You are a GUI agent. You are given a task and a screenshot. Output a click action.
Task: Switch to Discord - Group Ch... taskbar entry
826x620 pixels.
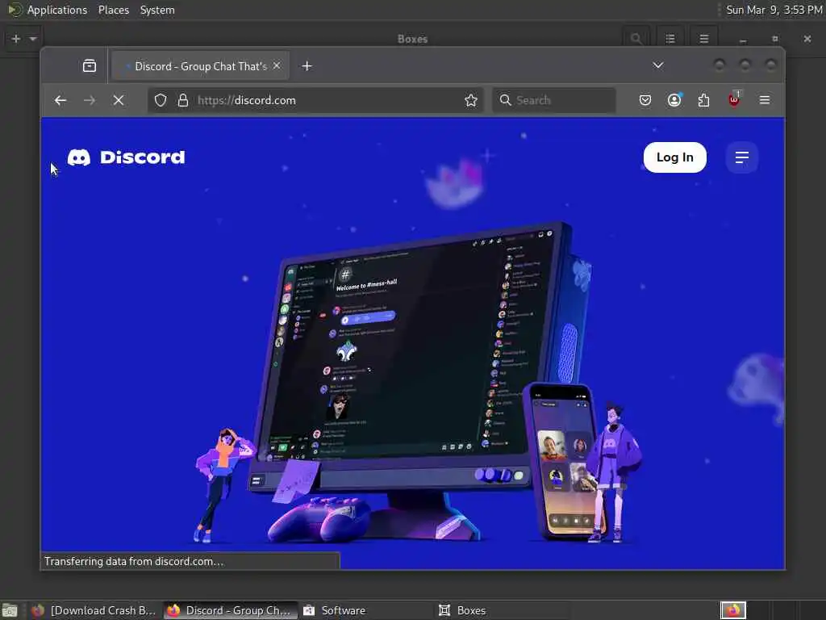pyautogui.click(x=231, y=610)
